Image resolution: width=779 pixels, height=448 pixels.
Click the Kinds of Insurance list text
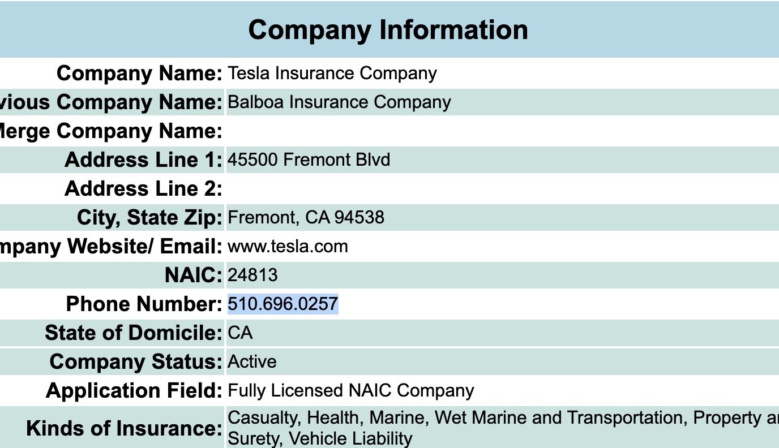click(503, 428)
